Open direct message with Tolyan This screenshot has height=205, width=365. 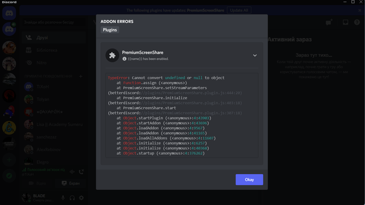point(54,99)
